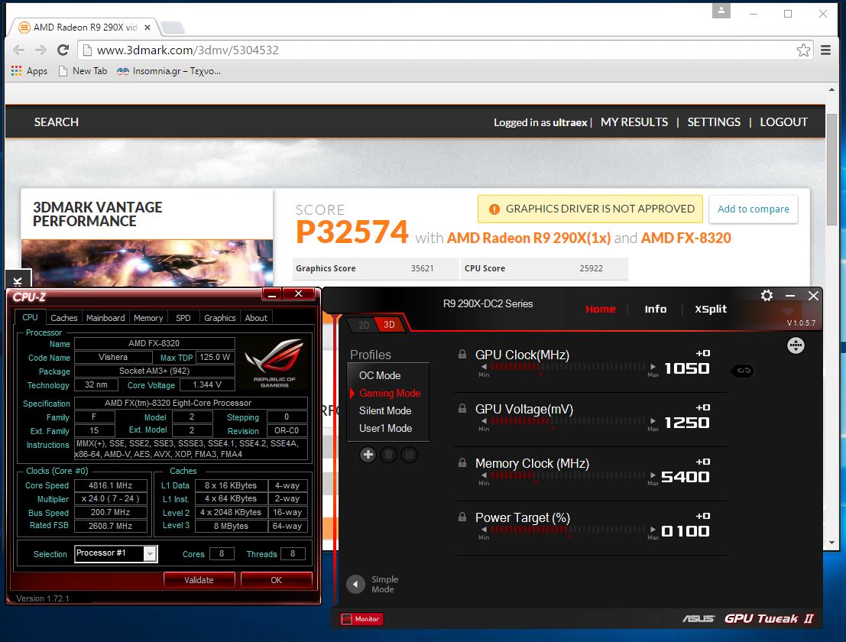The image size is (846, 642).
Task: Save profile using floppy disk icon
Action: (x=409, y=455)
